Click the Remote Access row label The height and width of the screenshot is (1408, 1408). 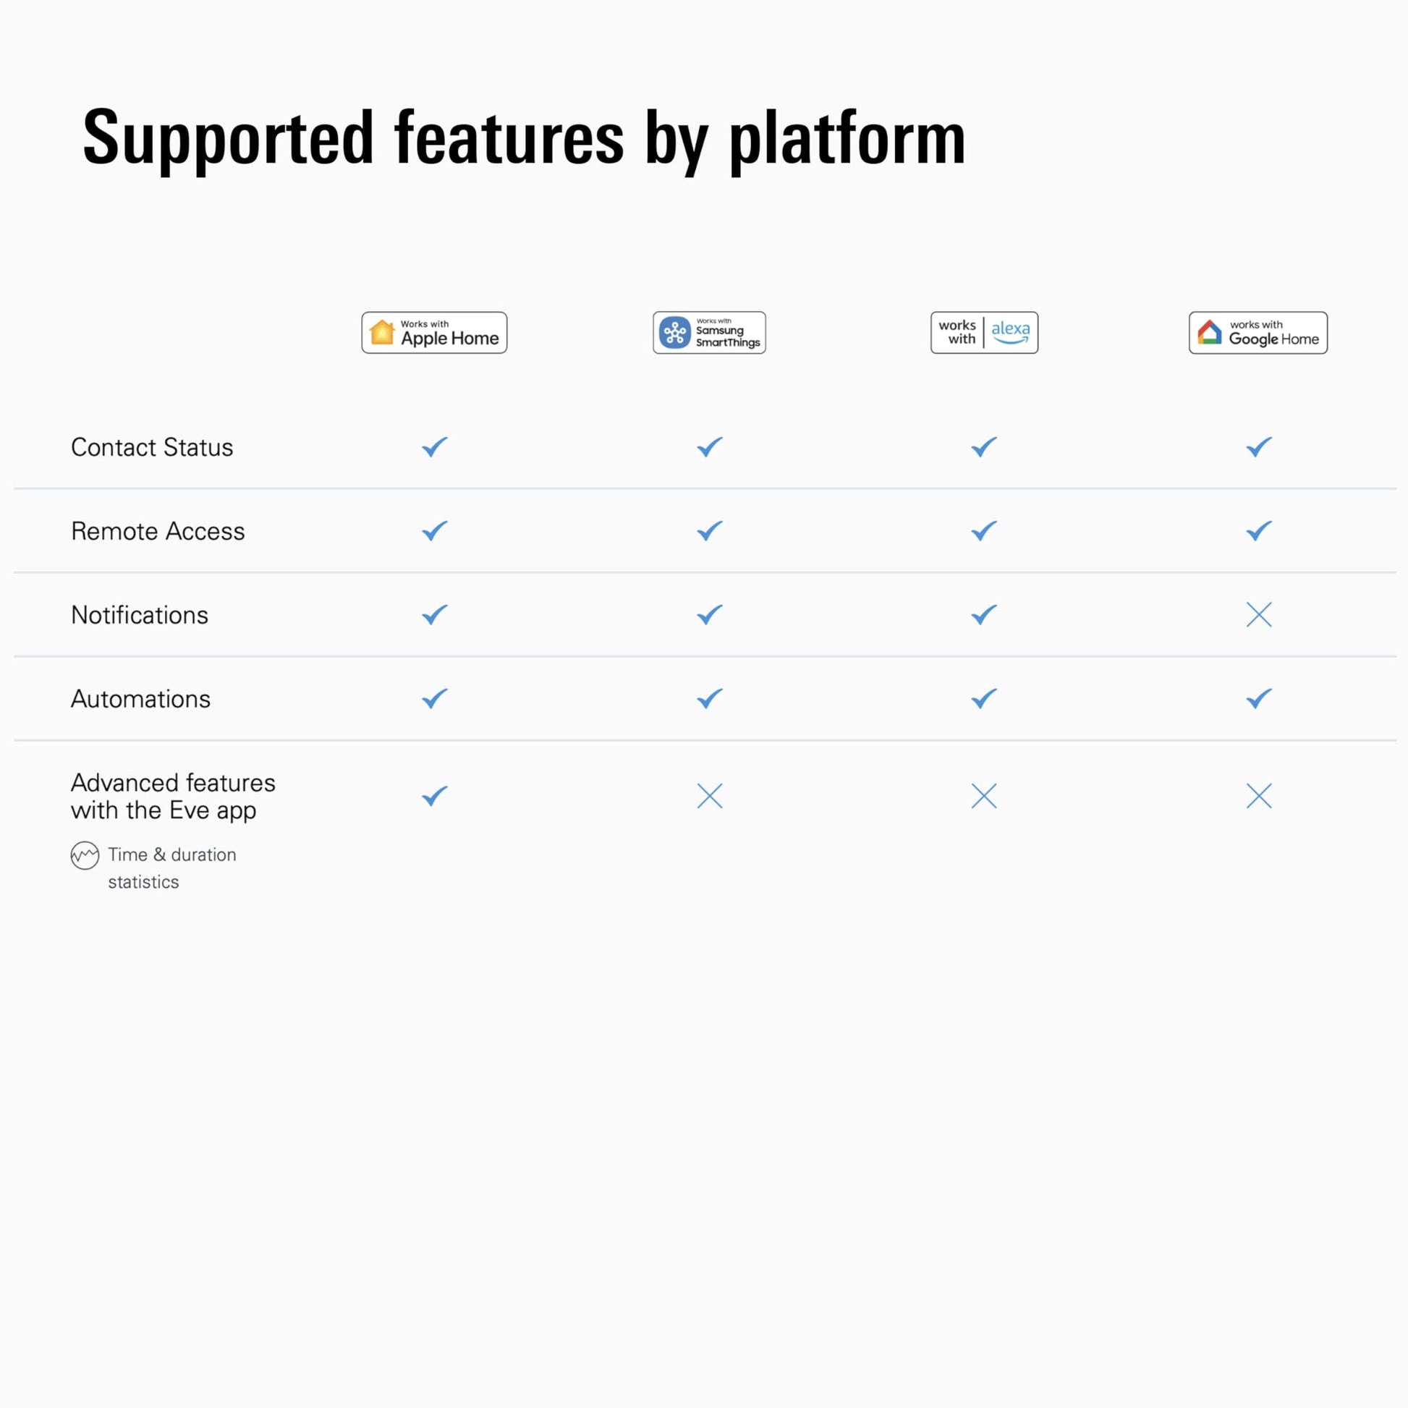coord(158,531)
